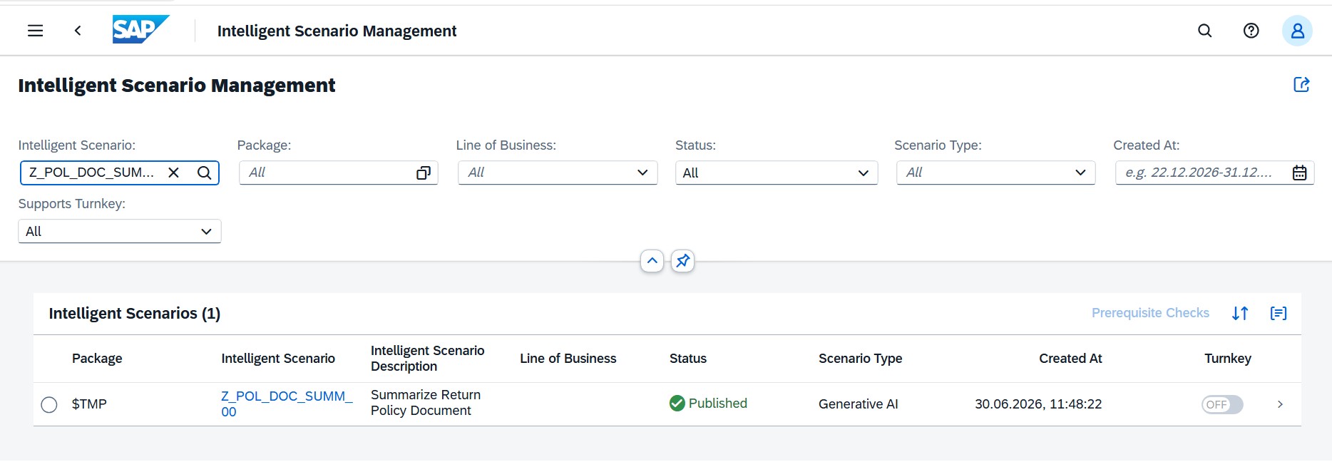Click the header title Intelligent Scenario Management
The height and width of the screenshot is (462, 1332).
click(337, 31)
